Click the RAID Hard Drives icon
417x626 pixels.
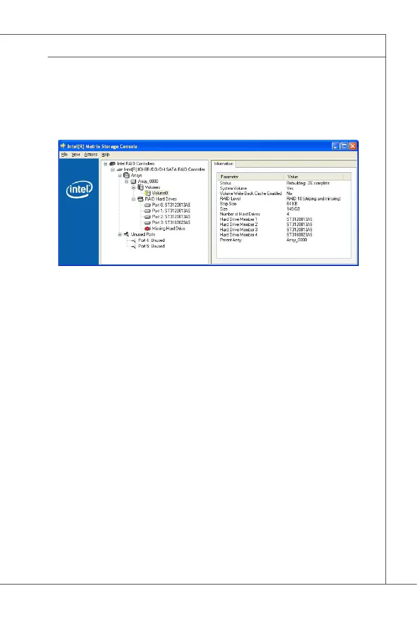140,199
